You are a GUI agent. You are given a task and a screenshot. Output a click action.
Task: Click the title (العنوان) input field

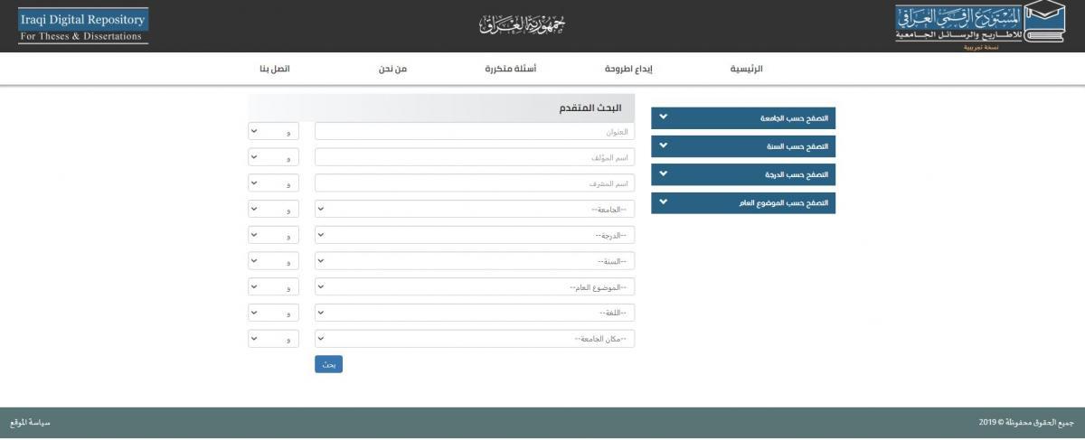475,132
